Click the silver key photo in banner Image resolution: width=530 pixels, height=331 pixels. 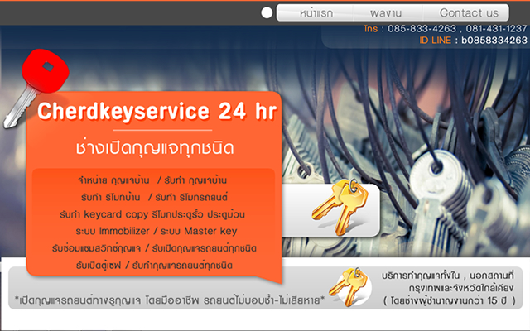point(440,189)
